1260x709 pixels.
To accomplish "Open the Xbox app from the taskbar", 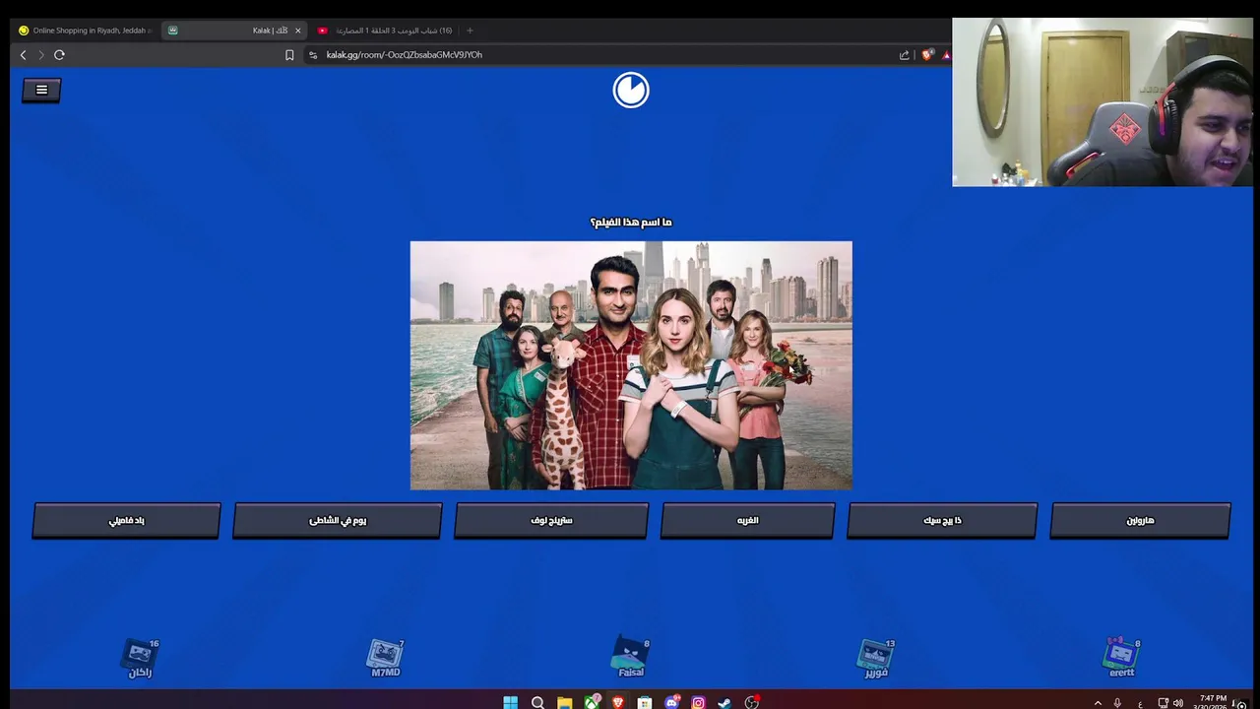I will coord(592,702).
